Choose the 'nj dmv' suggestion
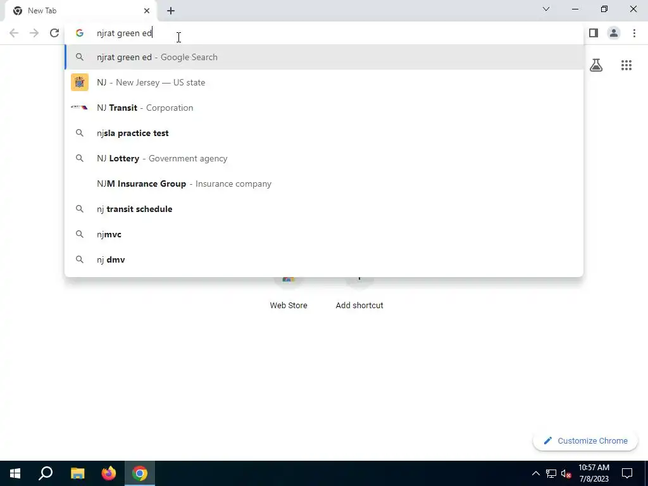The height and width of the screenshot is (486, 648). [324, 259]
